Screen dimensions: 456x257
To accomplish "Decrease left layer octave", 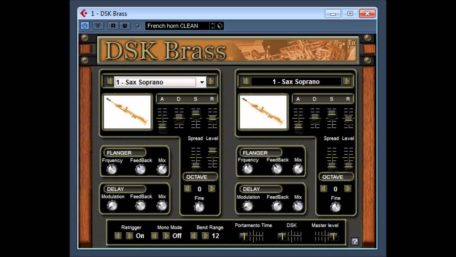I will [x=187, y=188].
